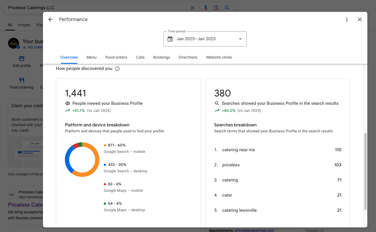Click the blue Google Search desktop legend dot
376x232 pixels.
point(105,165)
